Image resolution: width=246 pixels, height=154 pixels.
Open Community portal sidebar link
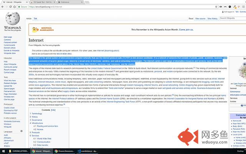pyautogui.click(x=10, y=67)
